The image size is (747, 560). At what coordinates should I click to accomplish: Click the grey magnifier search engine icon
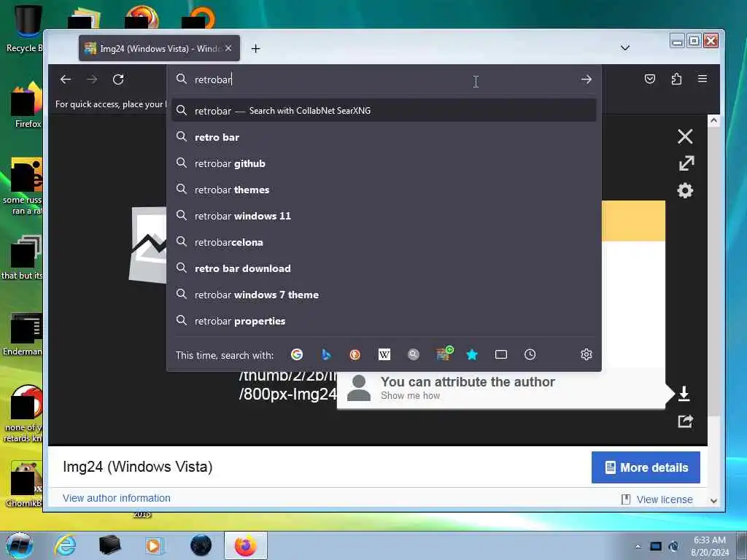pyautogui.click(x=414, y=354)
